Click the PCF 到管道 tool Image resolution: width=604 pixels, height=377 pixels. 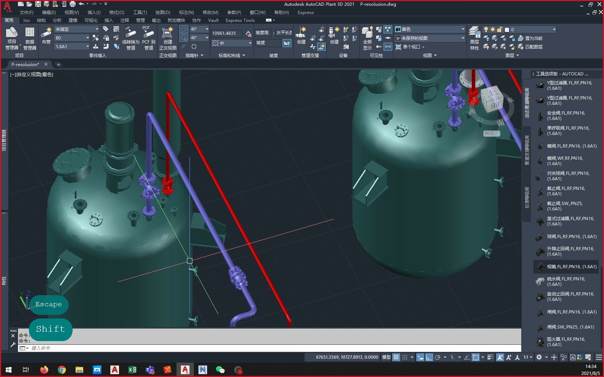click(x=148, y=38)
